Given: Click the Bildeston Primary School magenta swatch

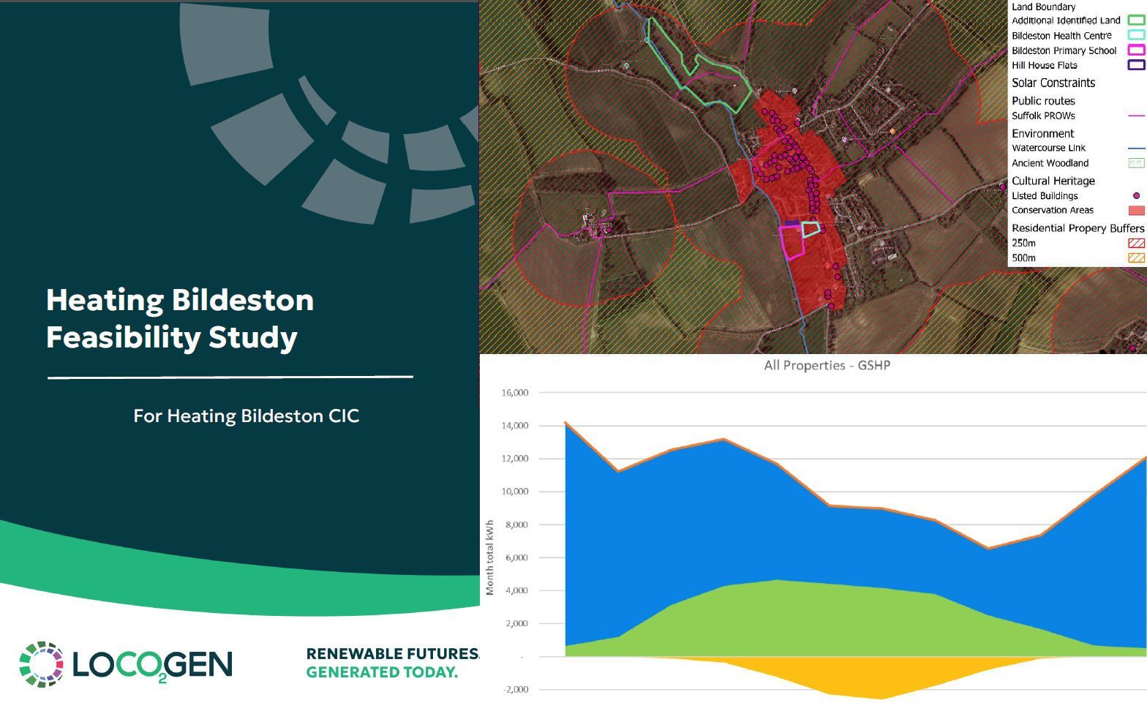Looking at the screenshot, I should tap(1136, 50).
